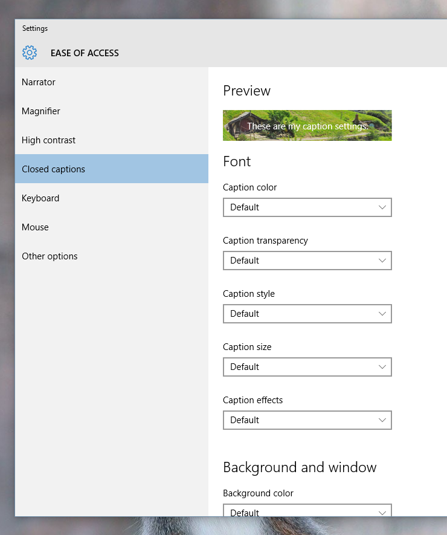Select Closed captions in the sidebar

112,169
